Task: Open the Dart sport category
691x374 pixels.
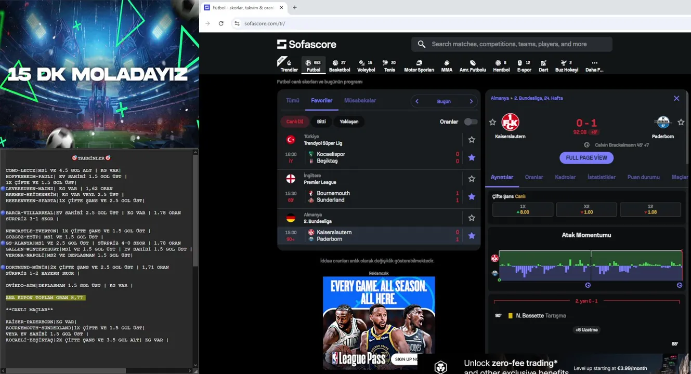Action: 543,65
